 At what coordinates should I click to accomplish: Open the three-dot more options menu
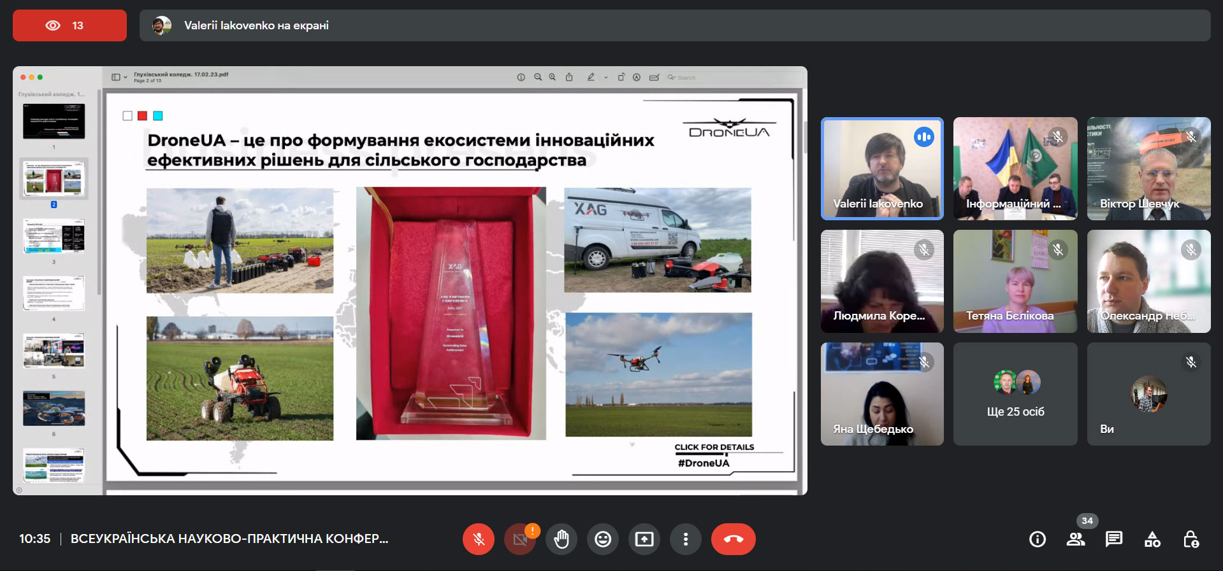(x=686, y=539)
